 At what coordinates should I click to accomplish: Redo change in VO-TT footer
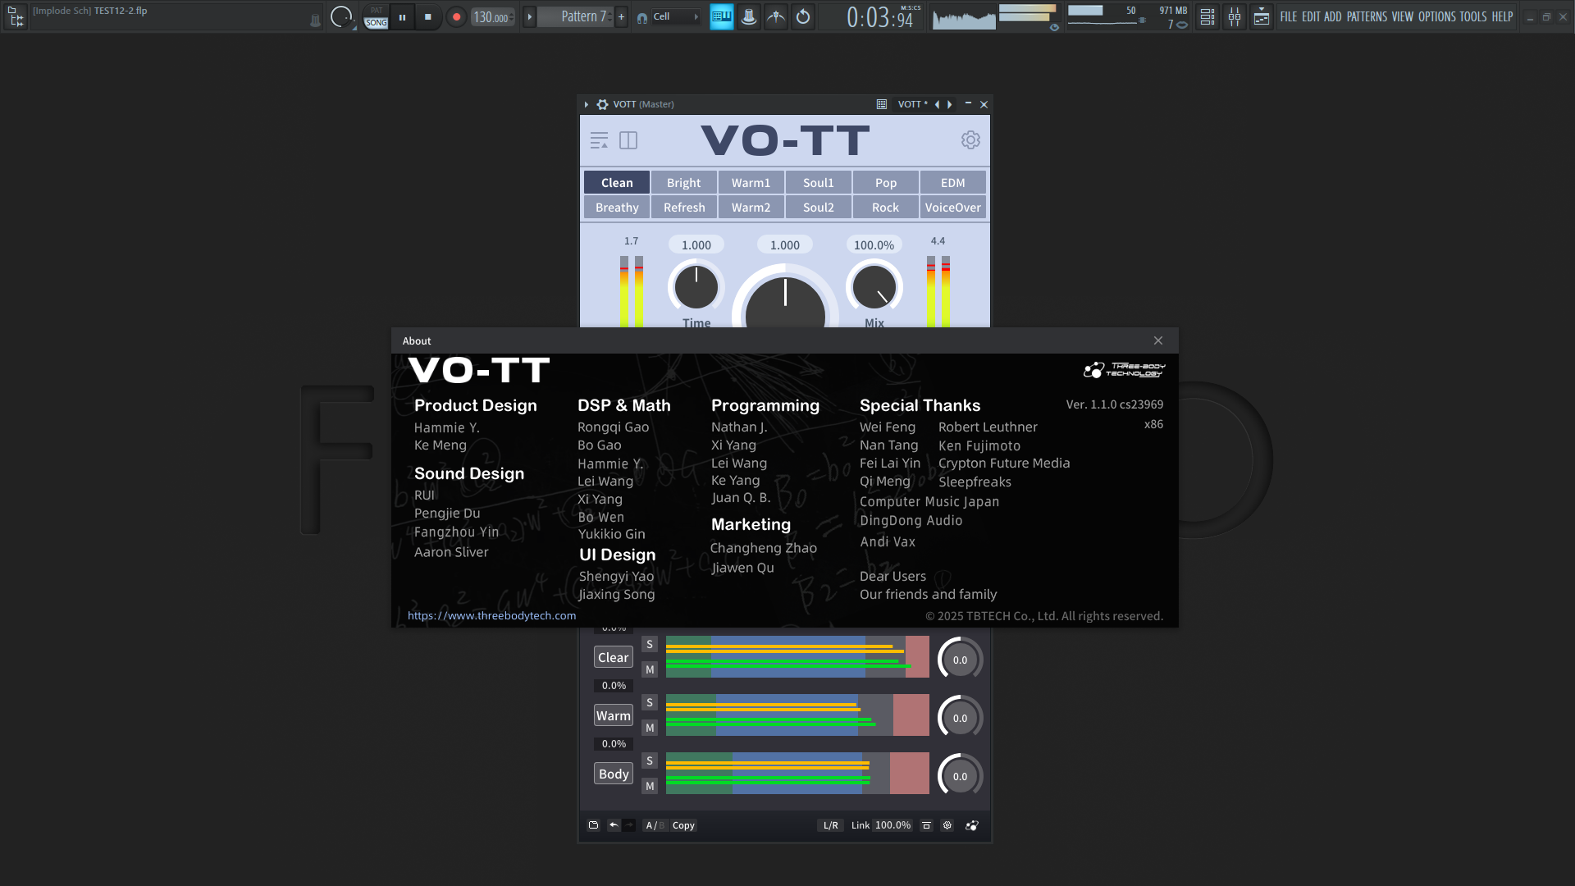point(628,825)
